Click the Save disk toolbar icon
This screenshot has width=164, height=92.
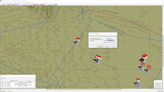tap(5, 5)
